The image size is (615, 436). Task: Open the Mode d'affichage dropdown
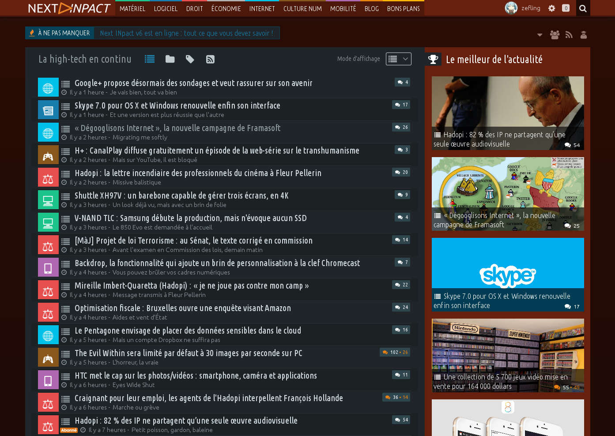398,59
